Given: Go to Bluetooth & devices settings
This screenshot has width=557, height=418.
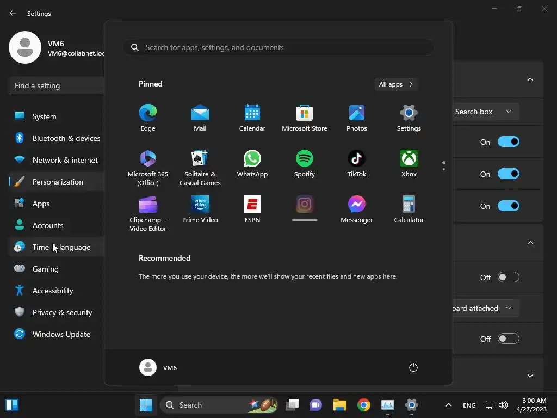Looking at the screenshot, I should pyautogui.click(x=57, y=138).
